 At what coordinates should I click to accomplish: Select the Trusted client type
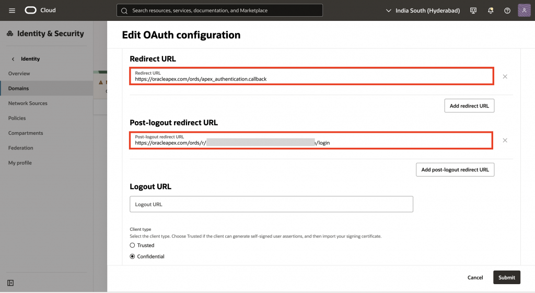pyautogui.click(x=133, y=245)
